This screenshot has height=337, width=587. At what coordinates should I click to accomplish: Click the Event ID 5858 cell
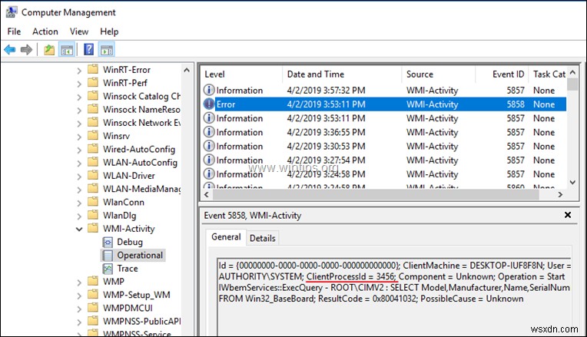point(516,104)
